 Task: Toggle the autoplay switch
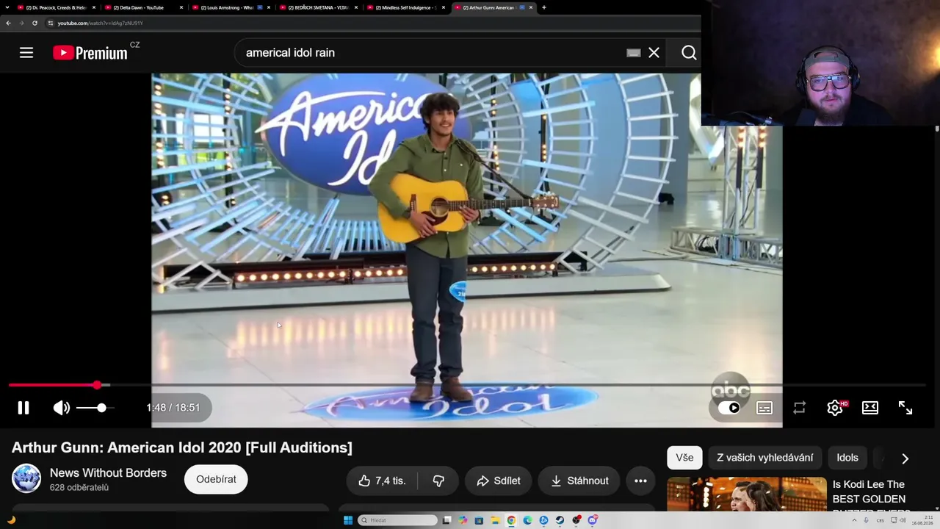(729, 408)
